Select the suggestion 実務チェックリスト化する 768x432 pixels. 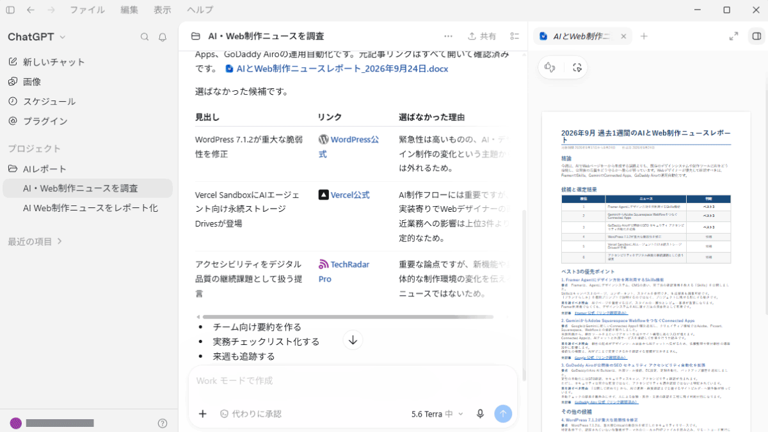[x=266, y=342]
